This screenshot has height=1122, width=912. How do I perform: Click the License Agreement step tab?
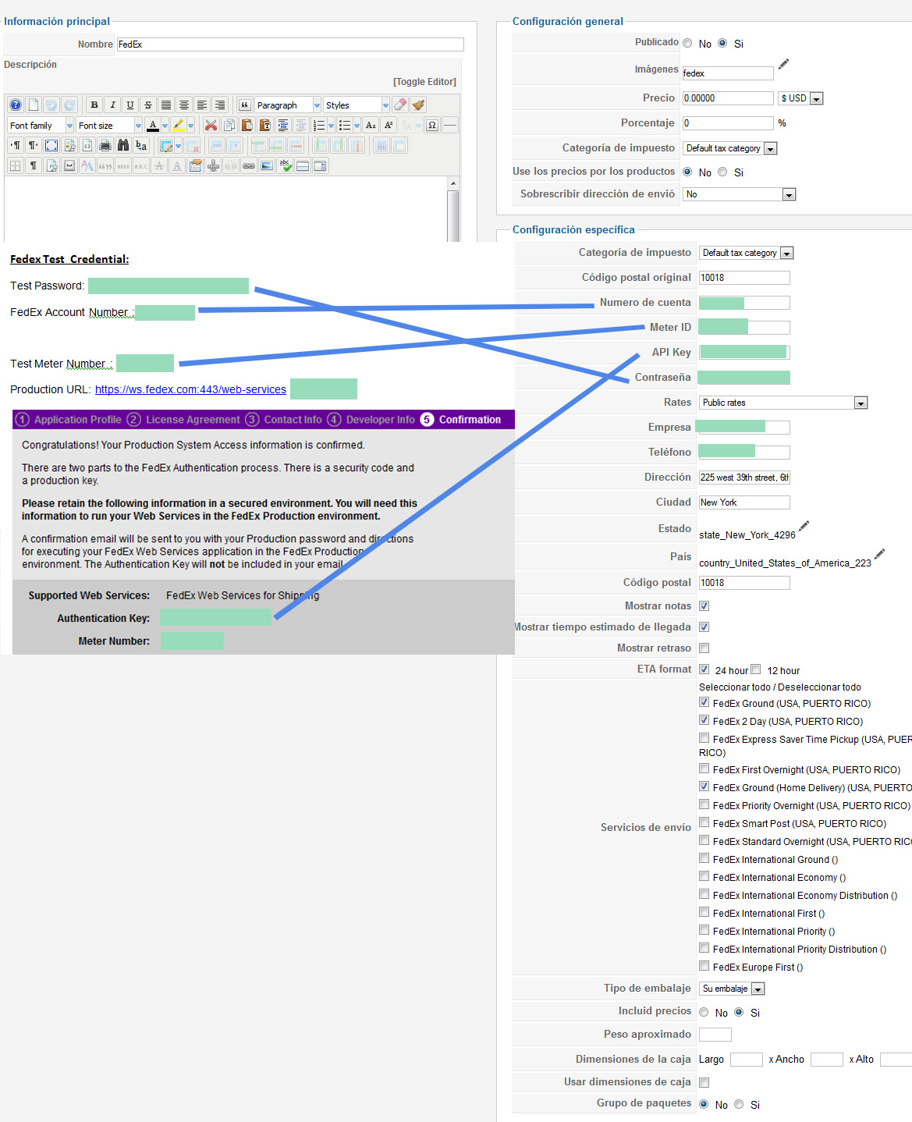[x=184, y=420]
